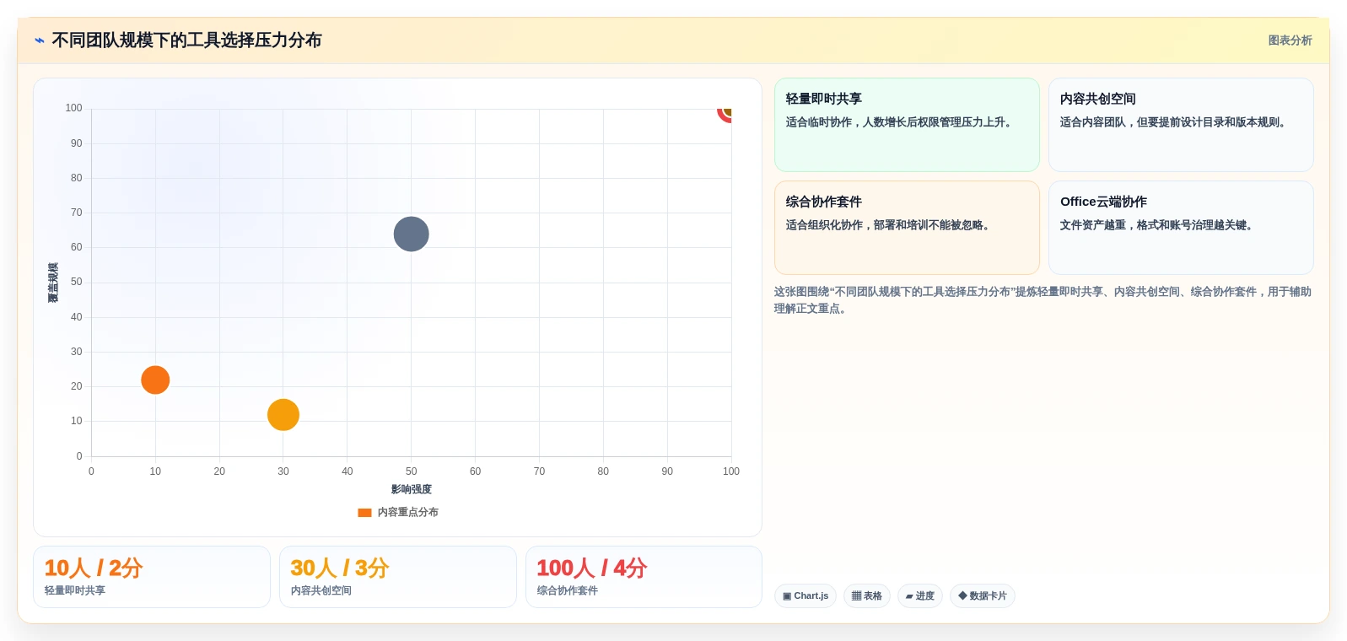Click the text 适合临时协作，人数增长后权限管理压力上升。

(x=899, y=122)
